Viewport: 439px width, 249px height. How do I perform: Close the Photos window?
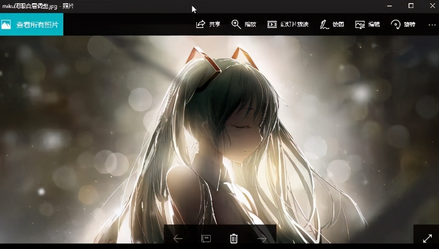[432, 6]
